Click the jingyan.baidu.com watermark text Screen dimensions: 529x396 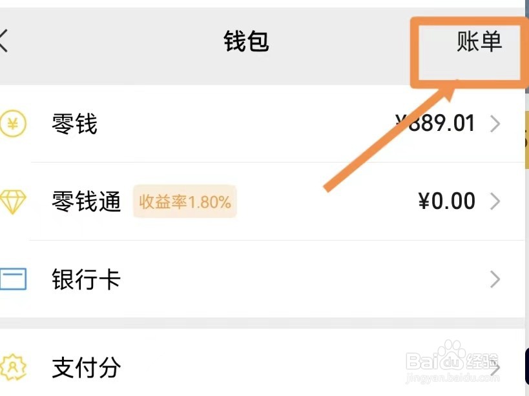pyautogui.click(x=452, y=378)
